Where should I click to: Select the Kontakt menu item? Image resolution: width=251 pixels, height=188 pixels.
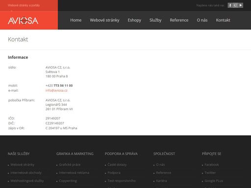(223, 20)
